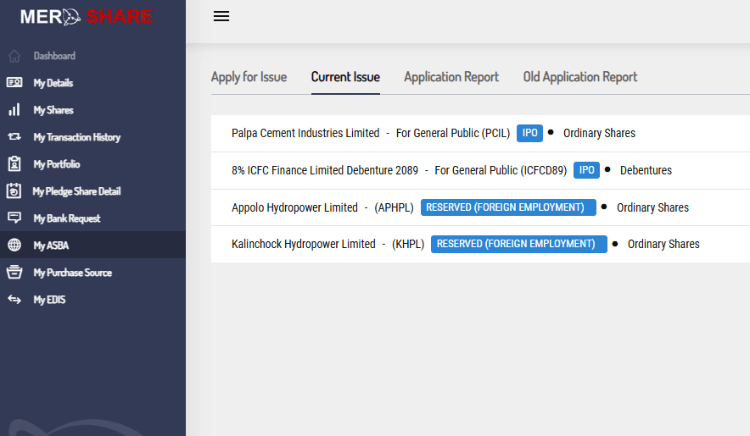
Task: Select 8% ICFC Finance Limited Debenture row
Action: [x=325, y=170]
